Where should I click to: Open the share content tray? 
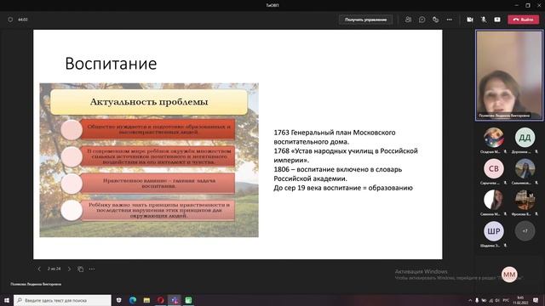tap(497, 20)
